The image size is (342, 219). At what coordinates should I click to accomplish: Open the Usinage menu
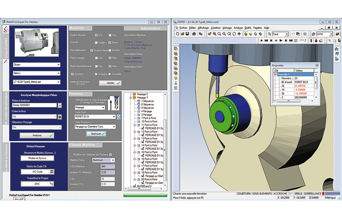pos(227,28)
